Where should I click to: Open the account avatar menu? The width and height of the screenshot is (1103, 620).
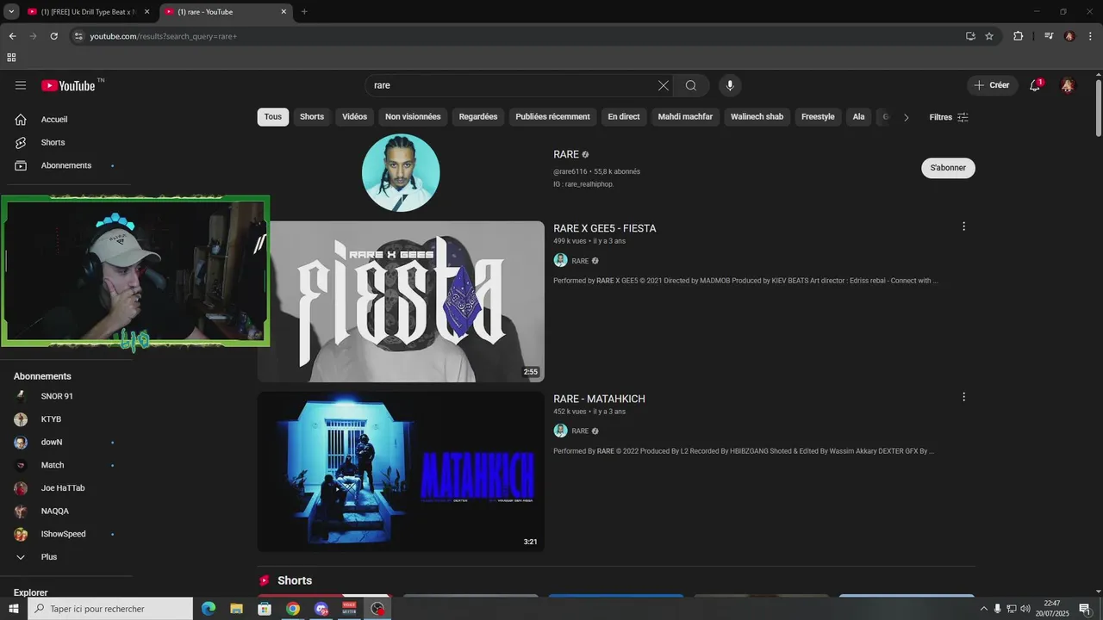coord(1067,85)
